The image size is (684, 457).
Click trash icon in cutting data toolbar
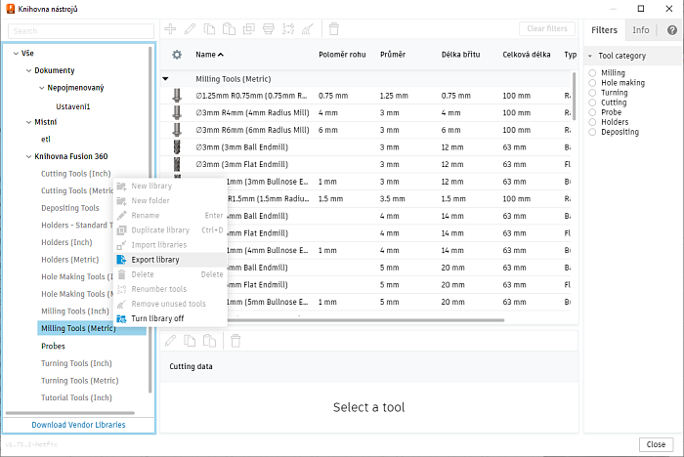(235, 341)
